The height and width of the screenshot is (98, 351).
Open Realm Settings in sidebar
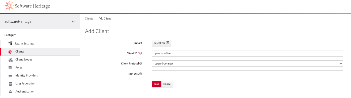[40, 43]
